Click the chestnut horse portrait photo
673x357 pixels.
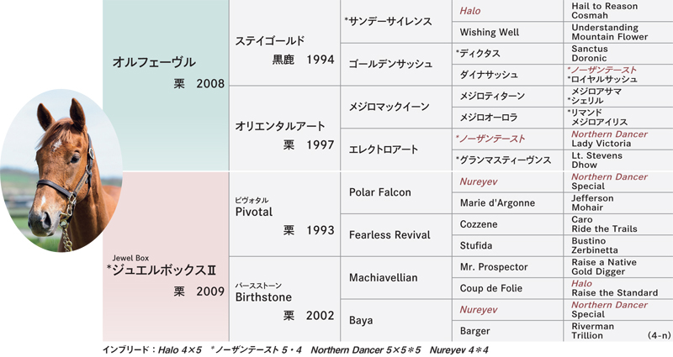tap(61, 171)
